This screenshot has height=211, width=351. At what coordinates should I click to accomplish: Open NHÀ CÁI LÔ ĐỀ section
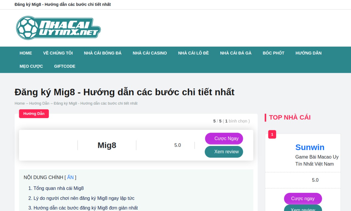[x=193, y=53]
